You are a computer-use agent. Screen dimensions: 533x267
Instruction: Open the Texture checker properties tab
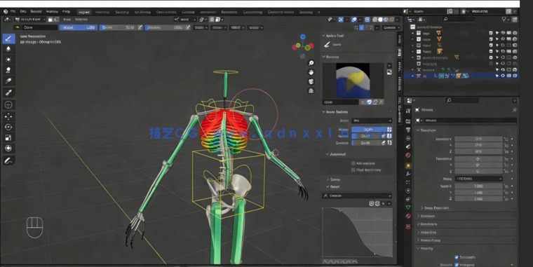tap(408, 226)
